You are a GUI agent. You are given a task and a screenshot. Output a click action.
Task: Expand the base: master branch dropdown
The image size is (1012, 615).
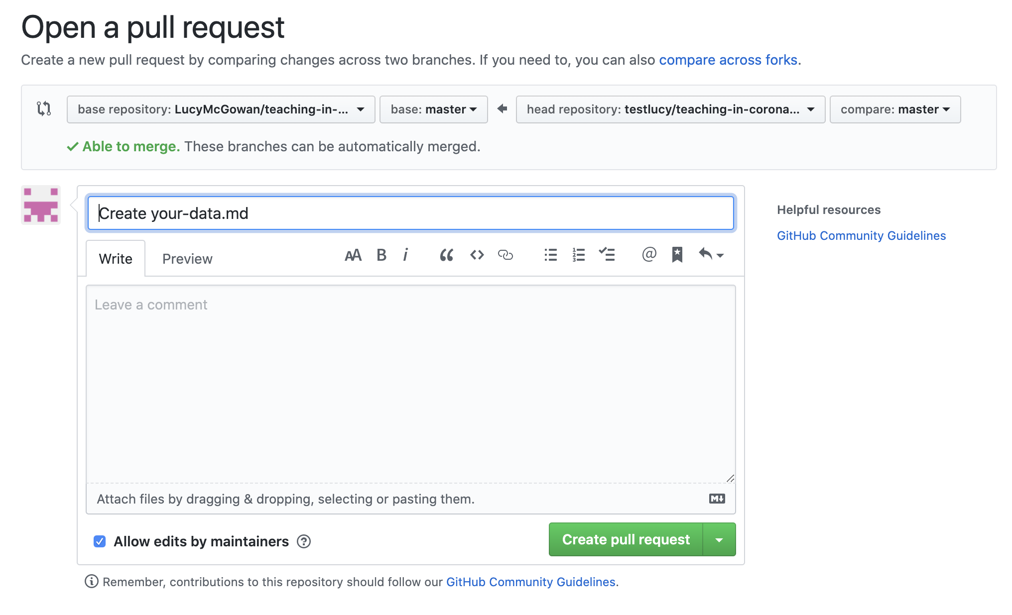[433, 109]
